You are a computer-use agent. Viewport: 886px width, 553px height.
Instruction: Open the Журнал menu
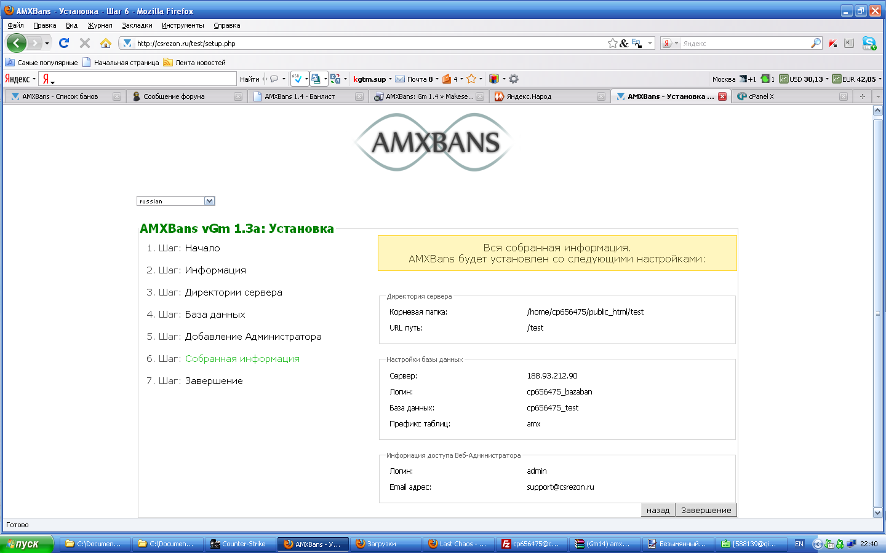(x=100, y=25)
